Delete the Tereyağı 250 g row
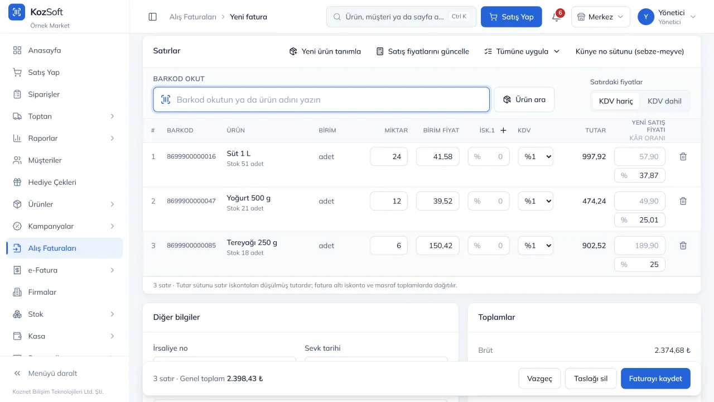714x402 pixels. coord(683,246)
